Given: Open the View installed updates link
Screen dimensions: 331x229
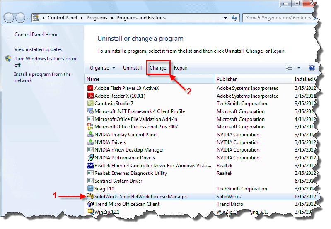Looking at the screenshot, I should point(38,49).
